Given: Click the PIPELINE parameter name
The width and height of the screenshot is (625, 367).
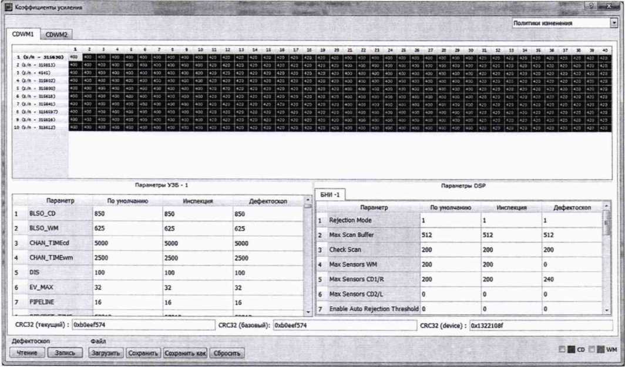Looking at the screenshot, I should click(x=60, y=302).
